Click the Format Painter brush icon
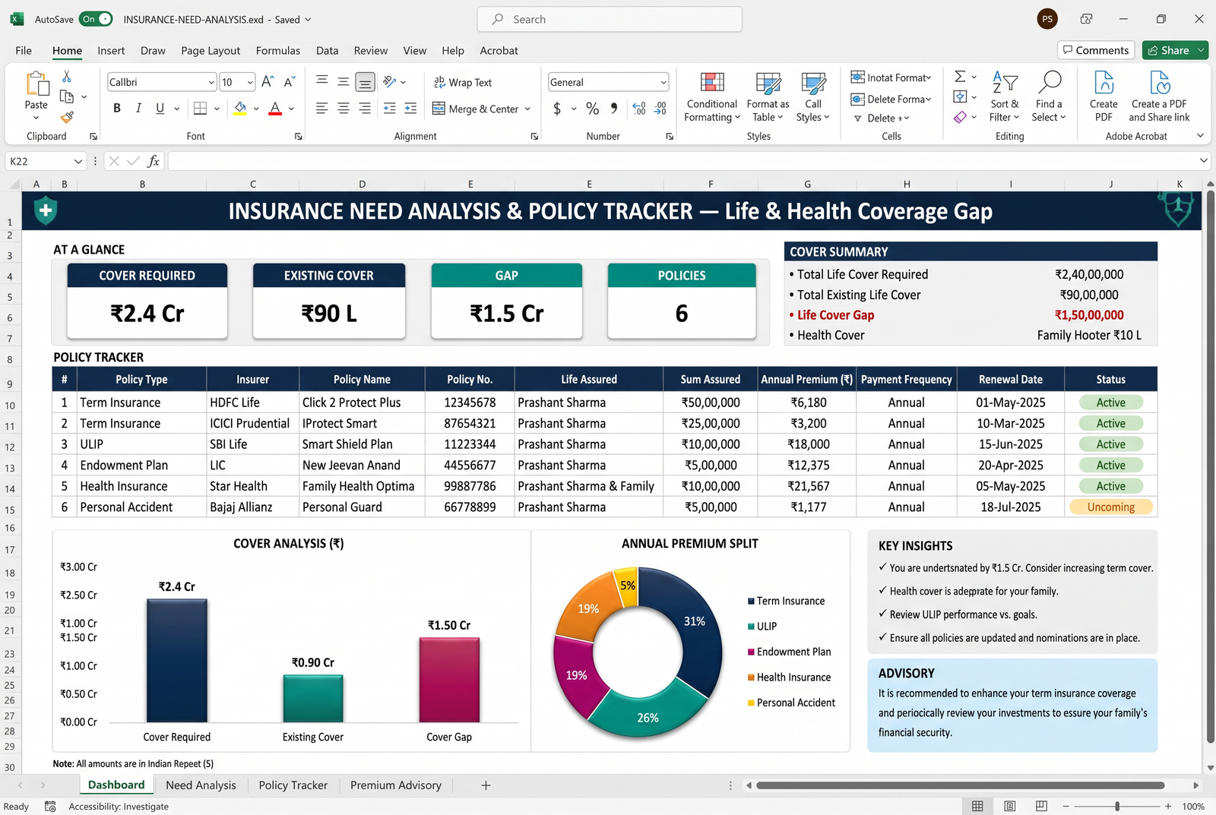 point(67,116)
